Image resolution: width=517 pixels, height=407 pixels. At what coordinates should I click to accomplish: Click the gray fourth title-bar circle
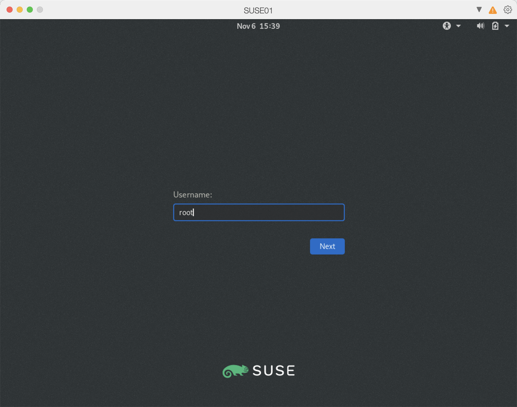(x=40, y=10)
